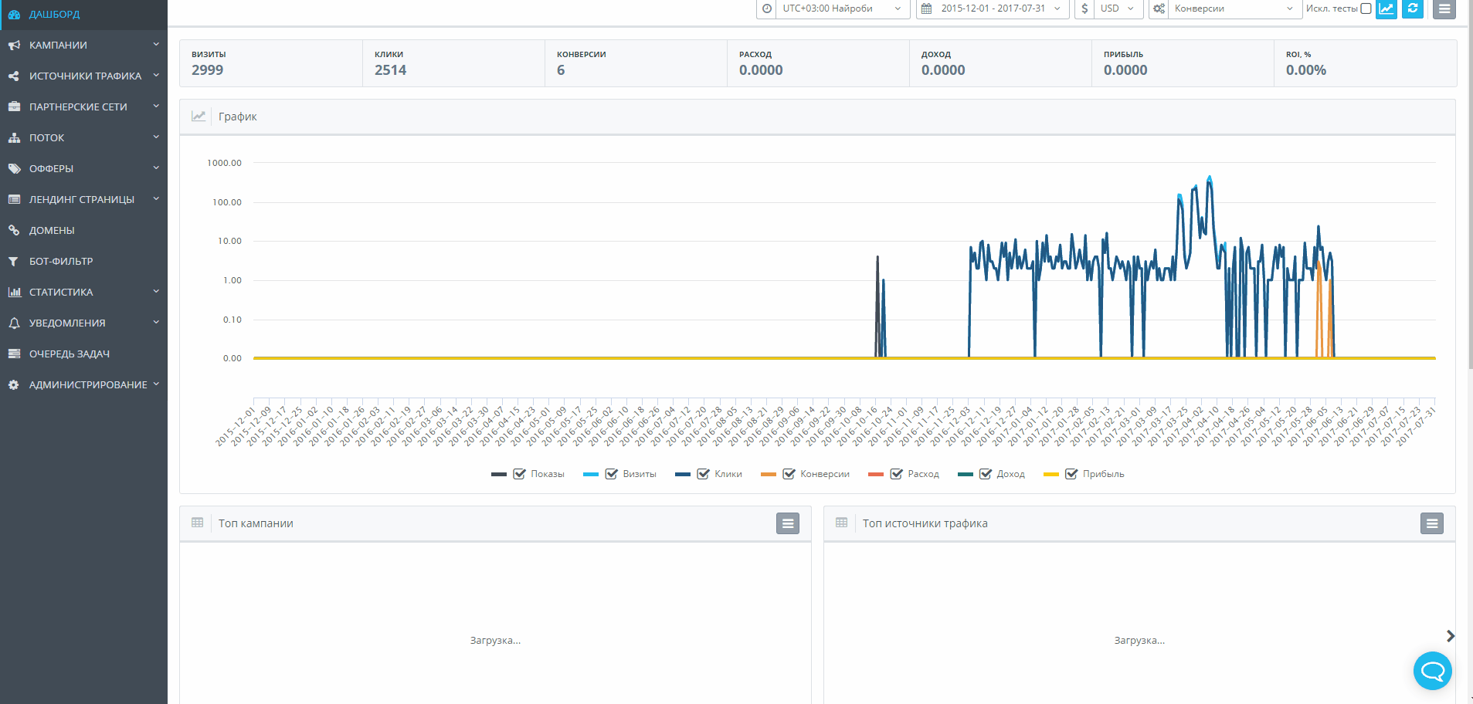Click the dashboard icon in sidebar
This screenshot has width=1473, height=704.
click(x=14, y=14)
